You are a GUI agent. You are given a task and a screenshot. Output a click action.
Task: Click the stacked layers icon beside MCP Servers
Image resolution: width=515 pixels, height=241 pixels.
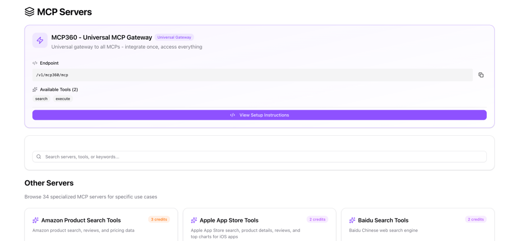pyautogui.click(x=30, y=12)
